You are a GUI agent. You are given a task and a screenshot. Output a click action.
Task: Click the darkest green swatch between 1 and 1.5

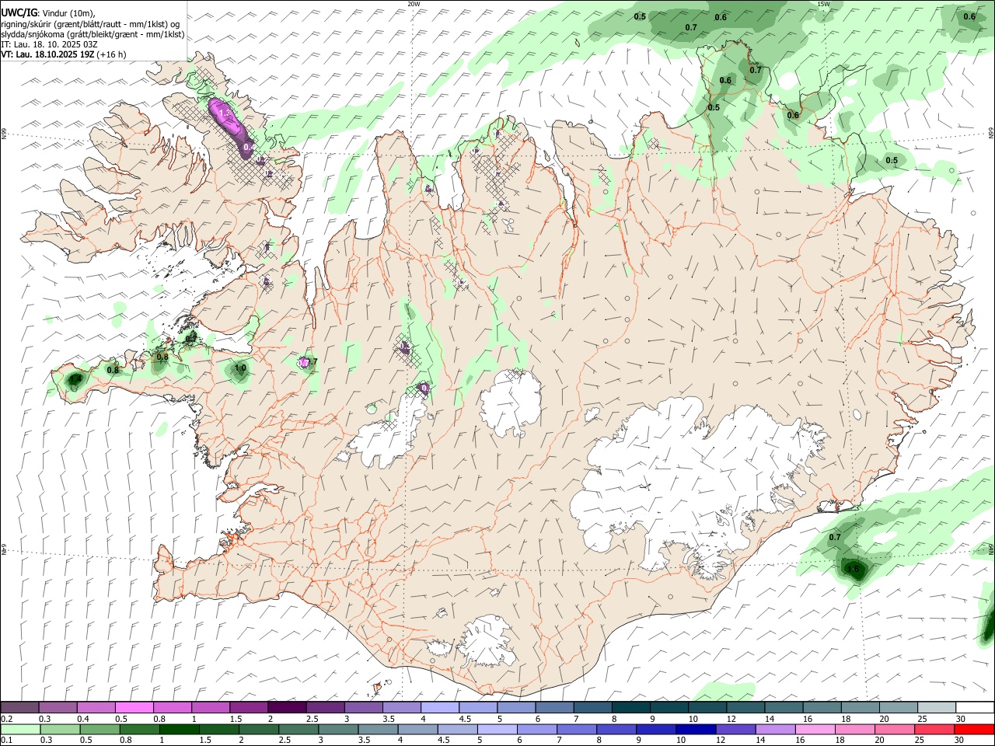(180, 729)
